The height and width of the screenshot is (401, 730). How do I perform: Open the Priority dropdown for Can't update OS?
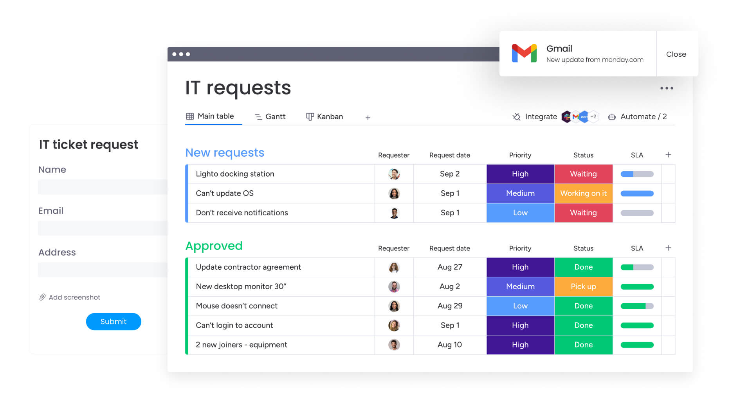point(520,193)
